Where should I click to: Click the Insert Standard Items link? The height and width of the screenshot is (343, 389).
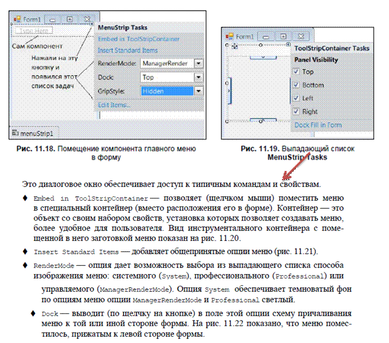pos(128,50)
